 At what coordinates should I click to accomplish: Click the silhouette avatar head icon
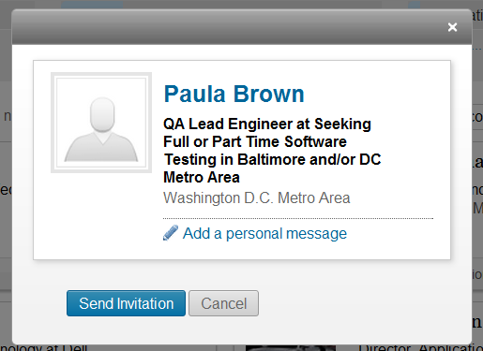(x=102, y=114)
